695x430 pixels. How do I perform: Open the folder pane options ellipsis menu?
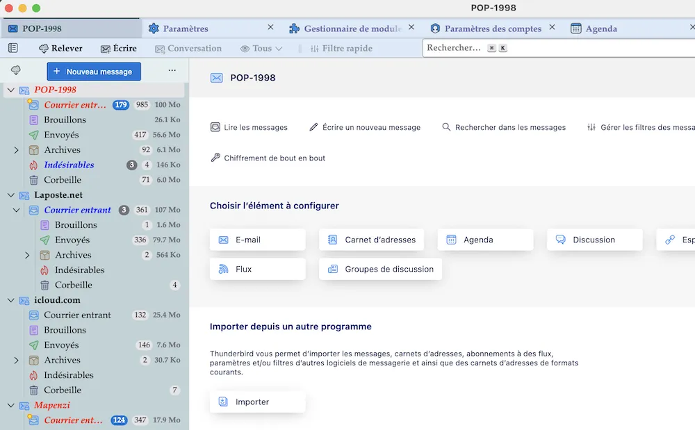172,70
